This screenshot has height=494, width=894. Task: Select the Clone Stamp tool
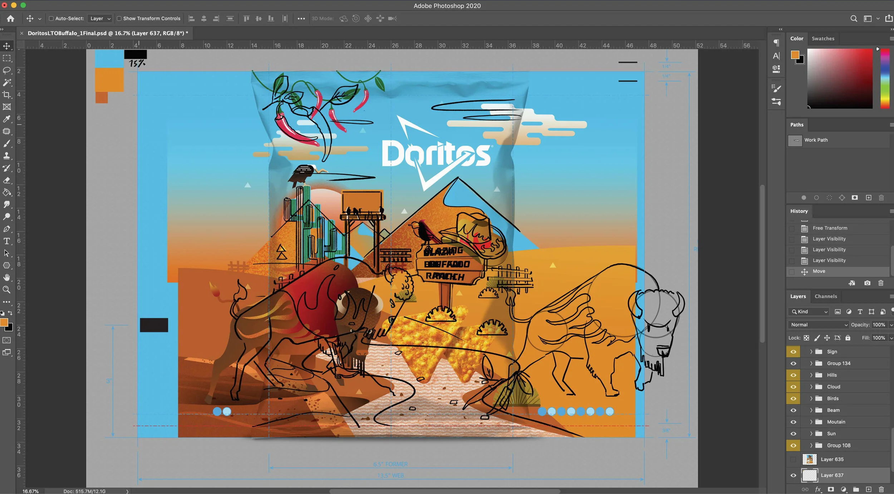click(x=7, y=155)
